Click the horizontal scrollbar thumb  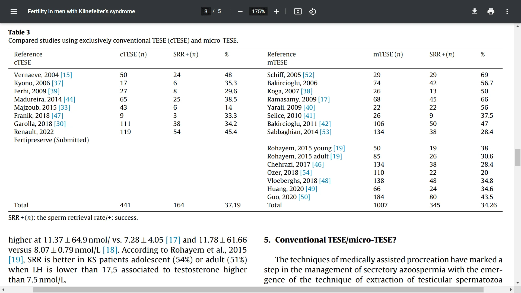tap(258, 290)
